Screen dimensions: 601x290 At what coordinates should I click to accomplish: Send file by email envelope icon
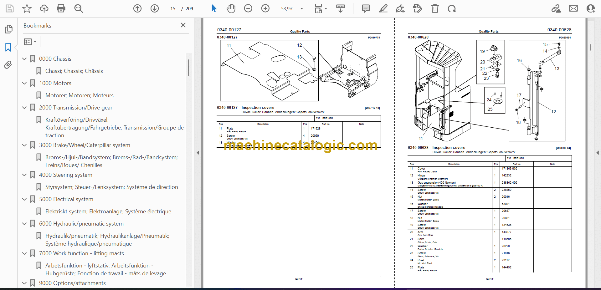pos(573,8)
